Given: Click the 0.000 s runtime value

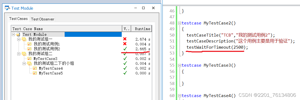Looking at the screenshot, I should coord(143,73).
